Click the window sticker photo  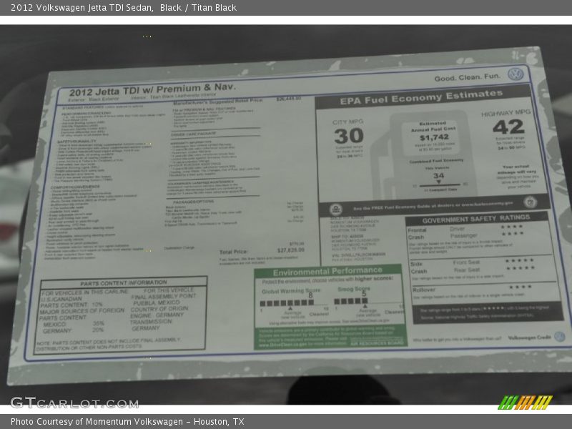286,214
